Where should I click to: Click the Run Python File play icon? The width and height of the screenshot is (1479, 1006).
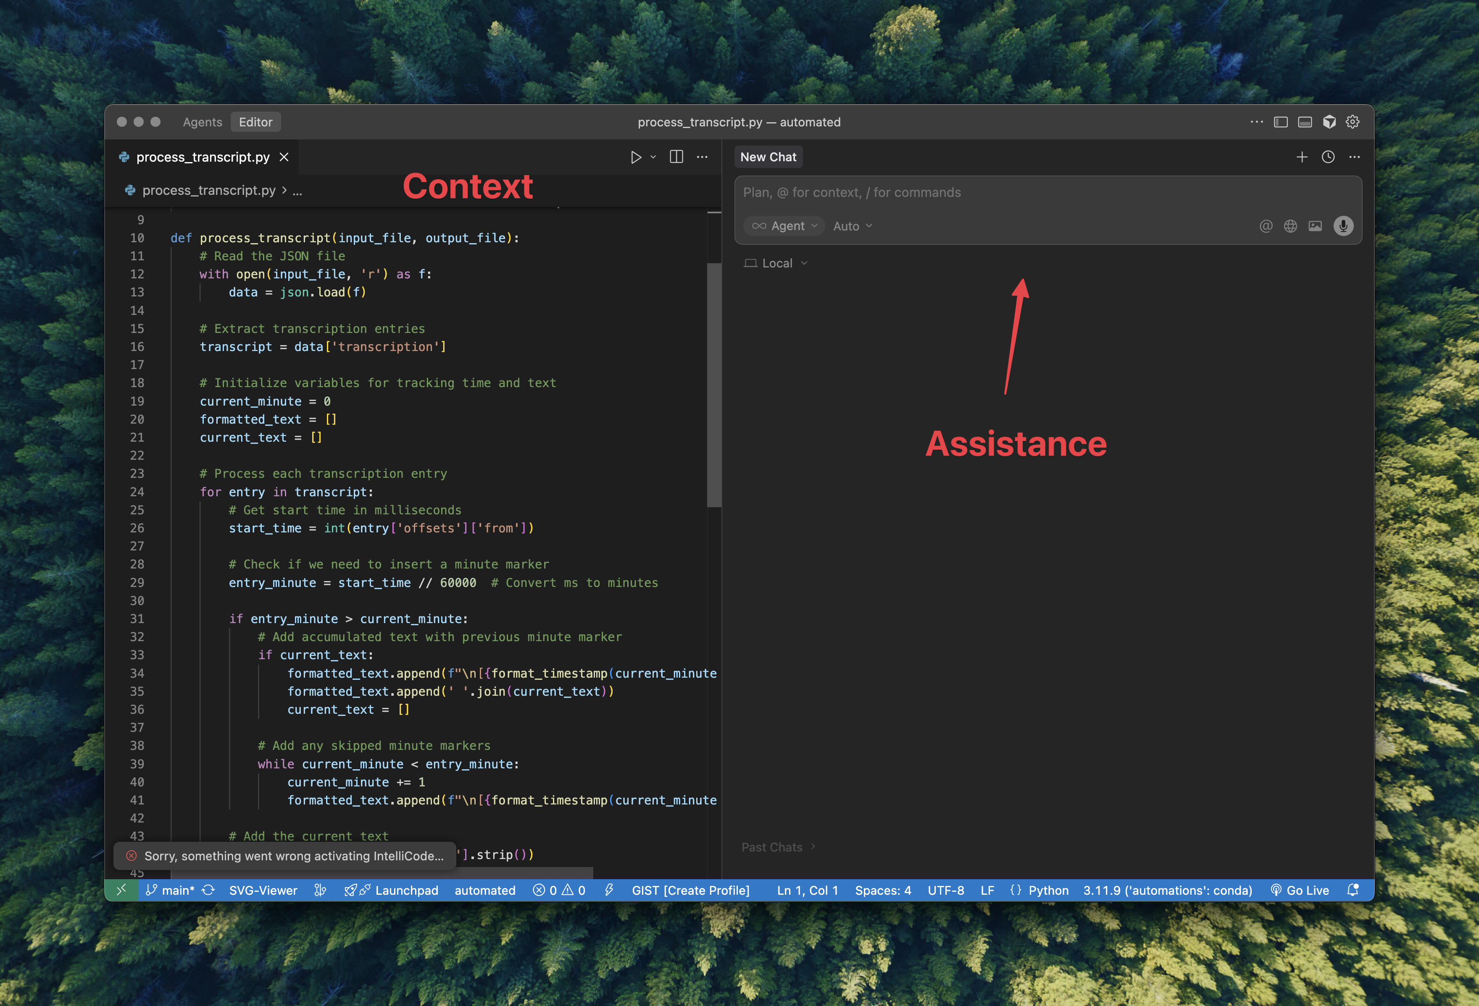point(635,157)
